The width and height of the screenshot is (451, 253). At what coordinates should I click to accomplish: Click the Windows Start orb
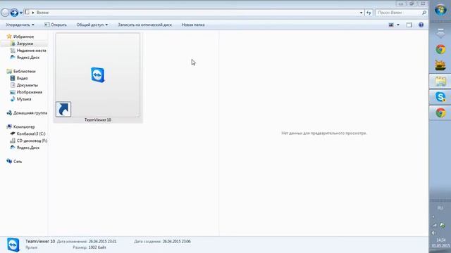(440, 10)
